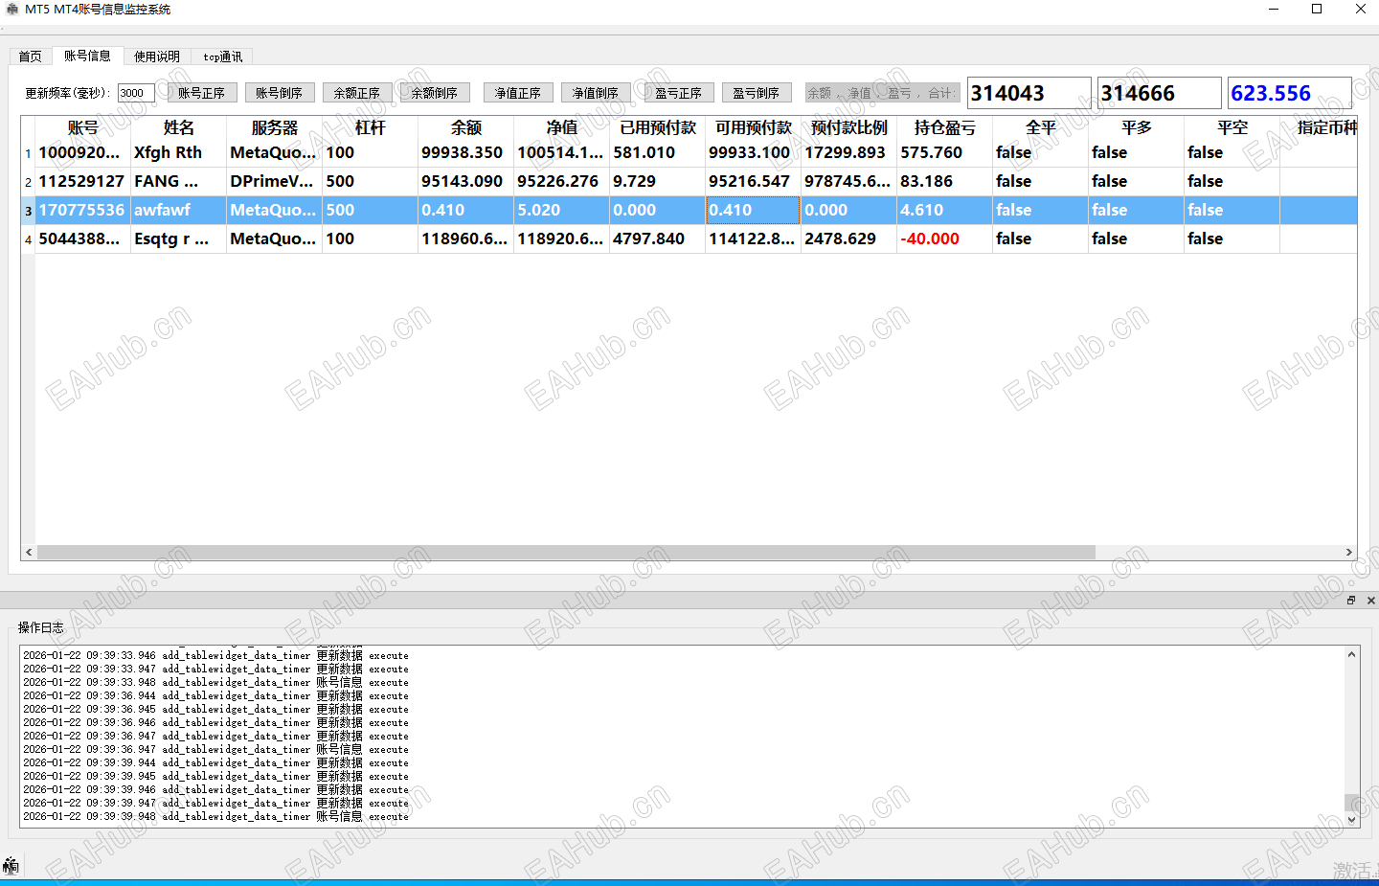Click margin level cell 17299.893
This screenshot has height=886, width=1379.
[x=849, y=153]
